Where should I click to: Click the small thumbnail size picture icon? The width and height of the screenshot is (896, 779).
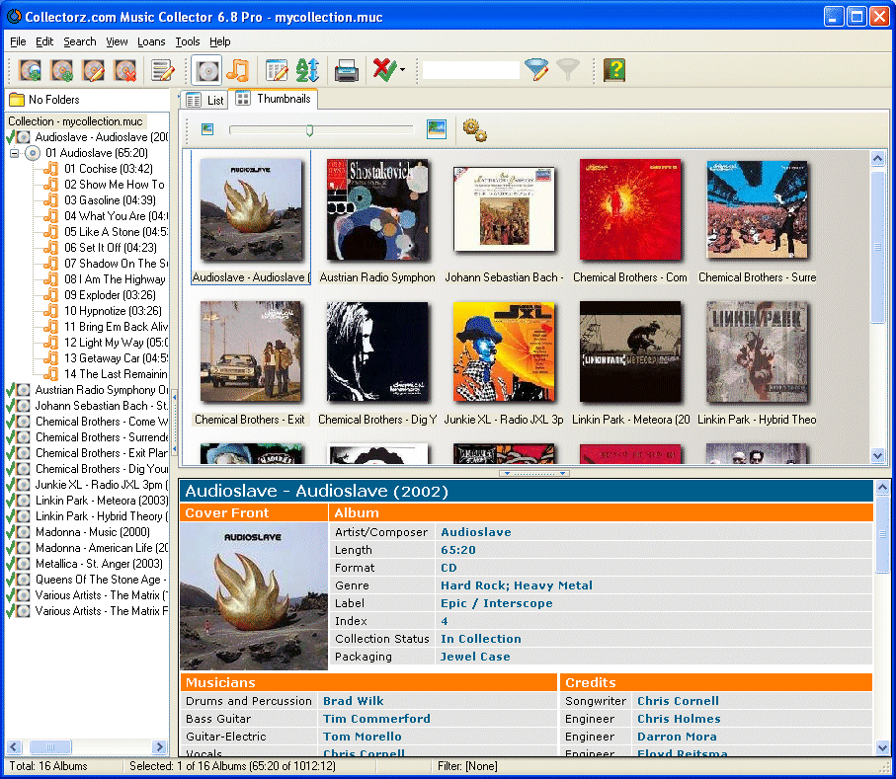click(x=207, y=129)
